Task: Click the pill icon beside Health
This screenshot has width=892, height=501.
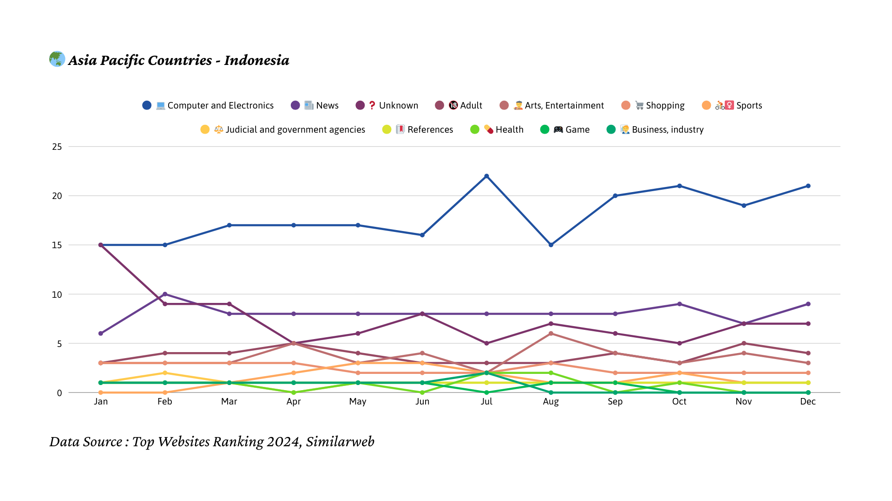Action: [x=489, y=130]
